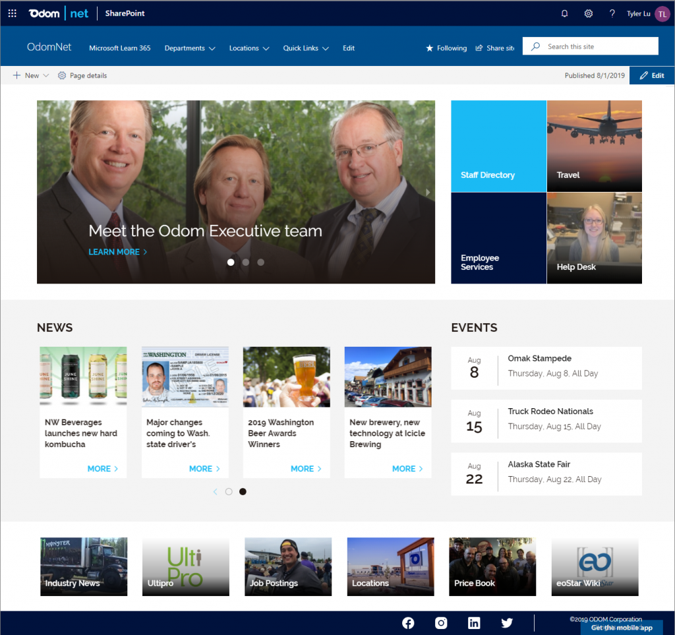Screen dimensions: 675x635
Task: Click MORE under Major changes driver's
Action: tap(204, 468)
